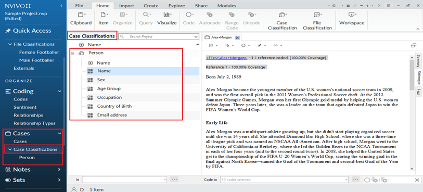Image resolution: width=423 pixels, height=192 pixels.
Task: Select the Country of Birth attribute row
Action: tap(143, 106)
